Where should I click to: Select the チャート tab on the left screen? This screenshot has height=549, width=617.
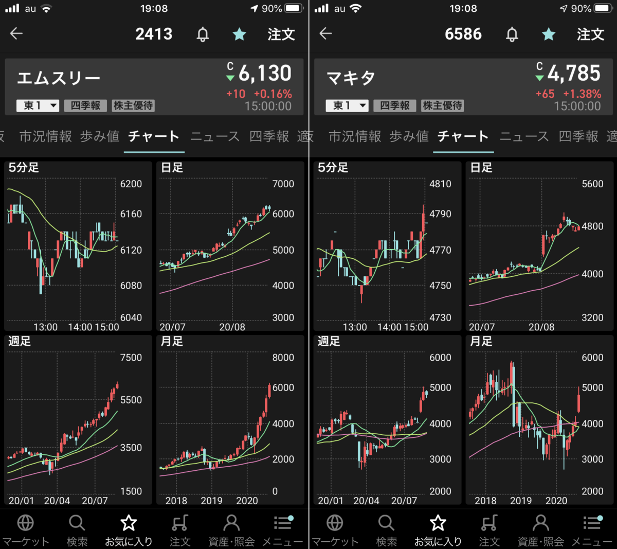[154, 136]
